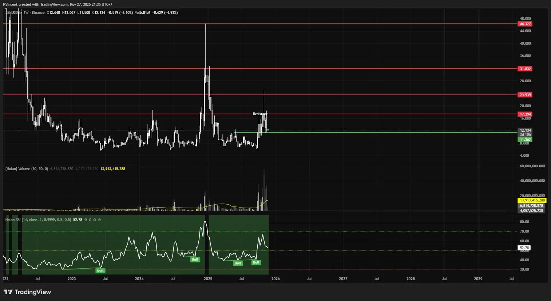This screenshot has height=301, width=551.
Task: Click the Bull label just before July 2025
Action: coord(238,263)
